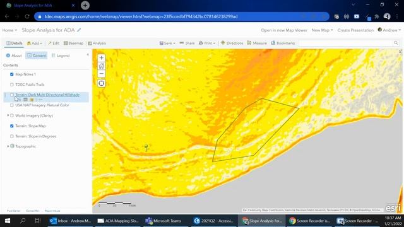
Task: Click the esri logo
Action: tap(393, 208)
